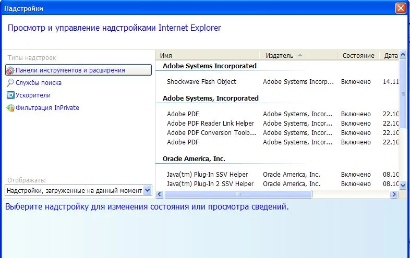The image size is (410, 258).
Task: Sort by 'Состояние' column header
Action: (x=358, y=56)
